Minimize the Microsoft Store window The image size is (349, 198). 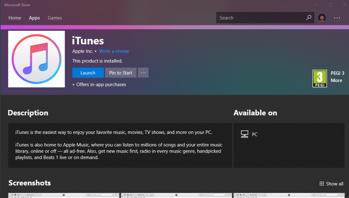(x=316, y=5)
